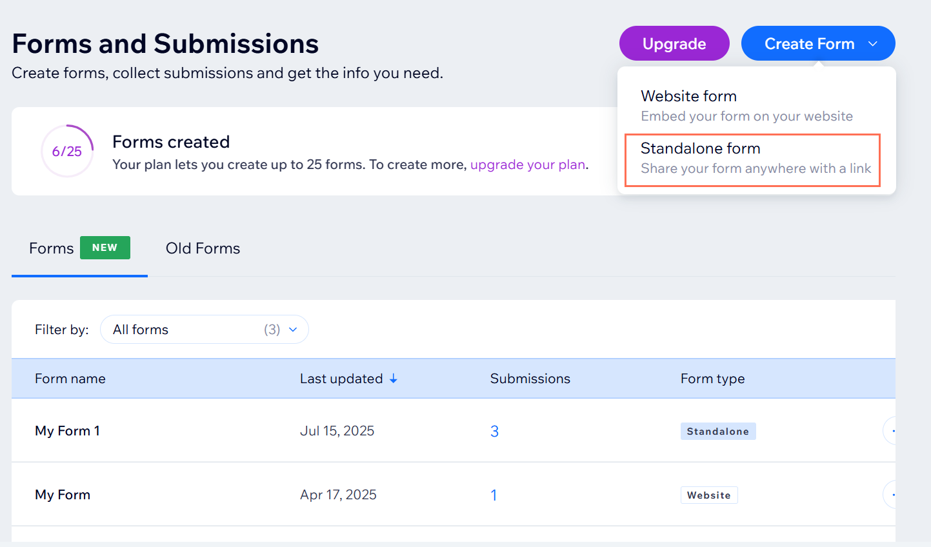Viewport: 931px width, 547px height.
Task: Click the Website form type badge
Action: pyautogui.click(x=708, y=495)
